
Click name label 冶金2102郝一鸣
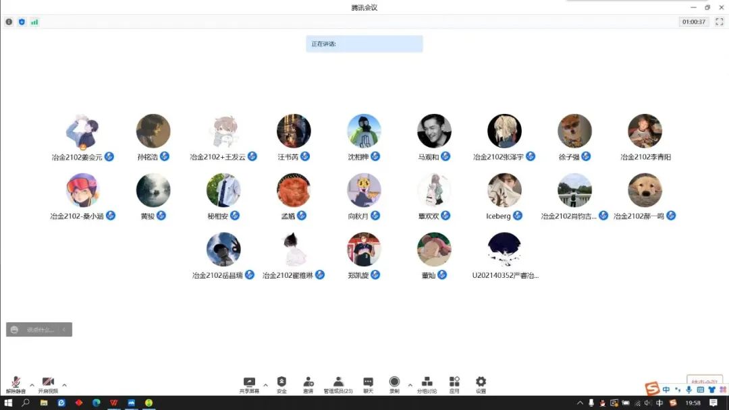(x=639, y=216)
